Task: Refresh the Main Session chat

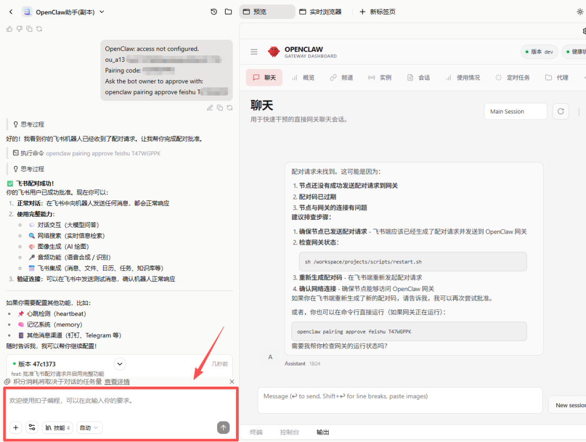Action: click(560, 111)
